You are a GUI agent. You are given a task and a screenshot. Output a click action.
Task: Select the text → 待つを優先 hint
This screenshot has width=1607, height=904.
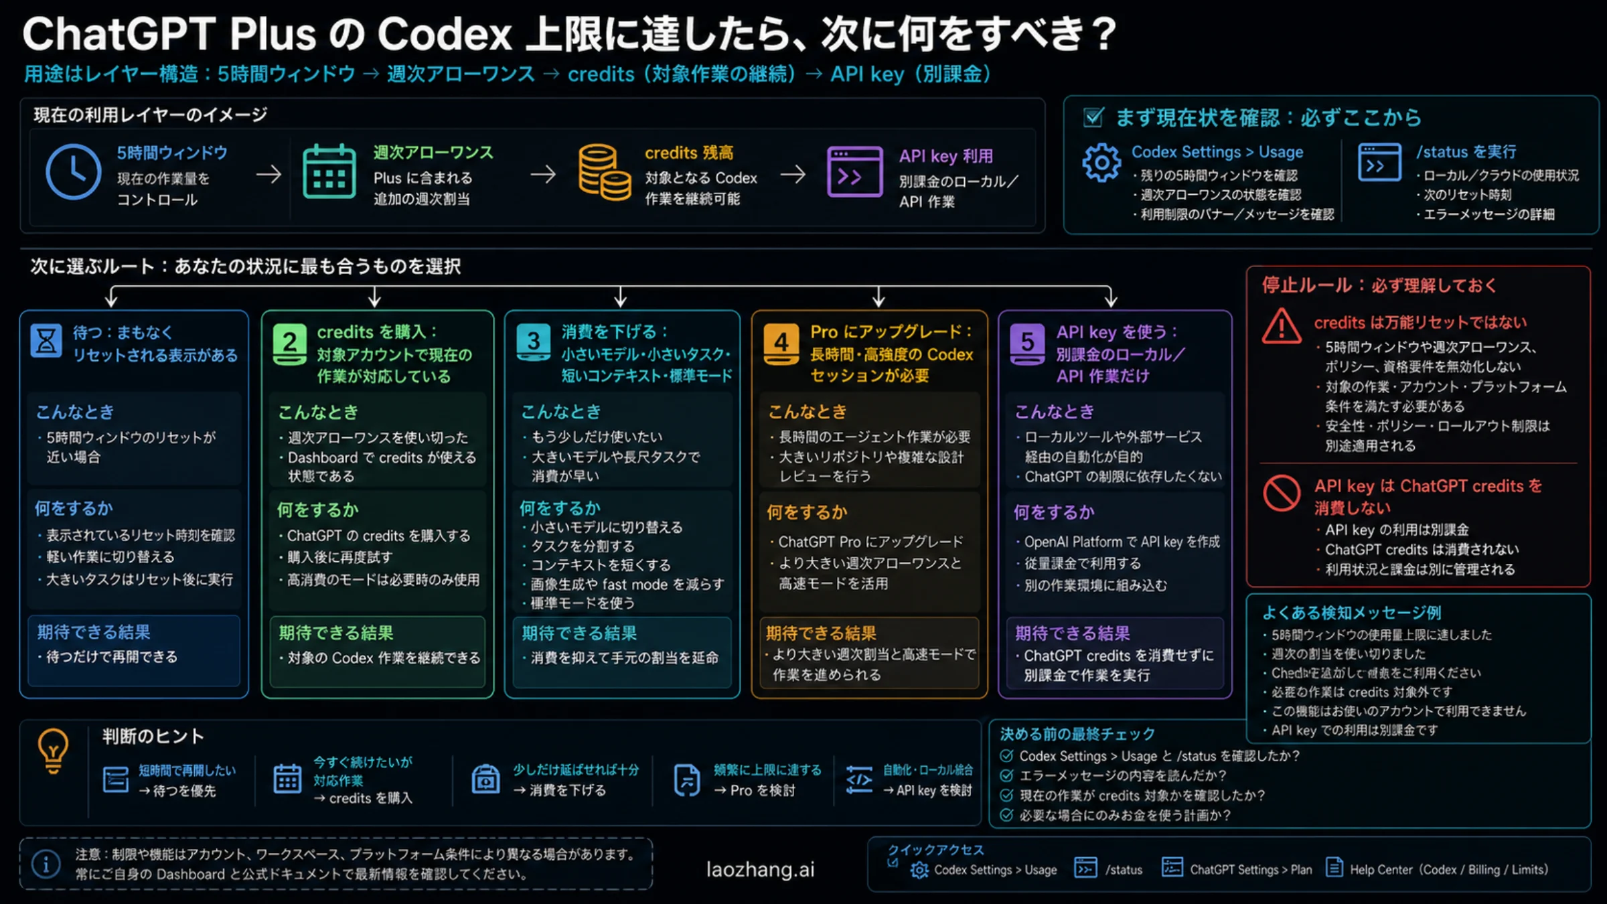177,791
